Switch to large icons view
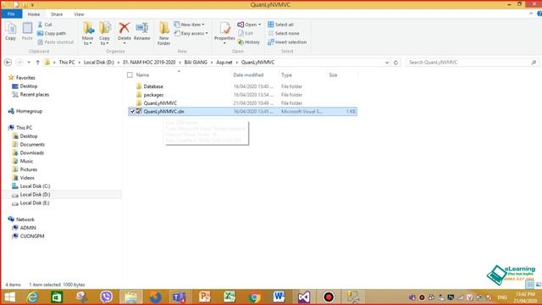This screenshot has height=305, width=542. [539, 285]
